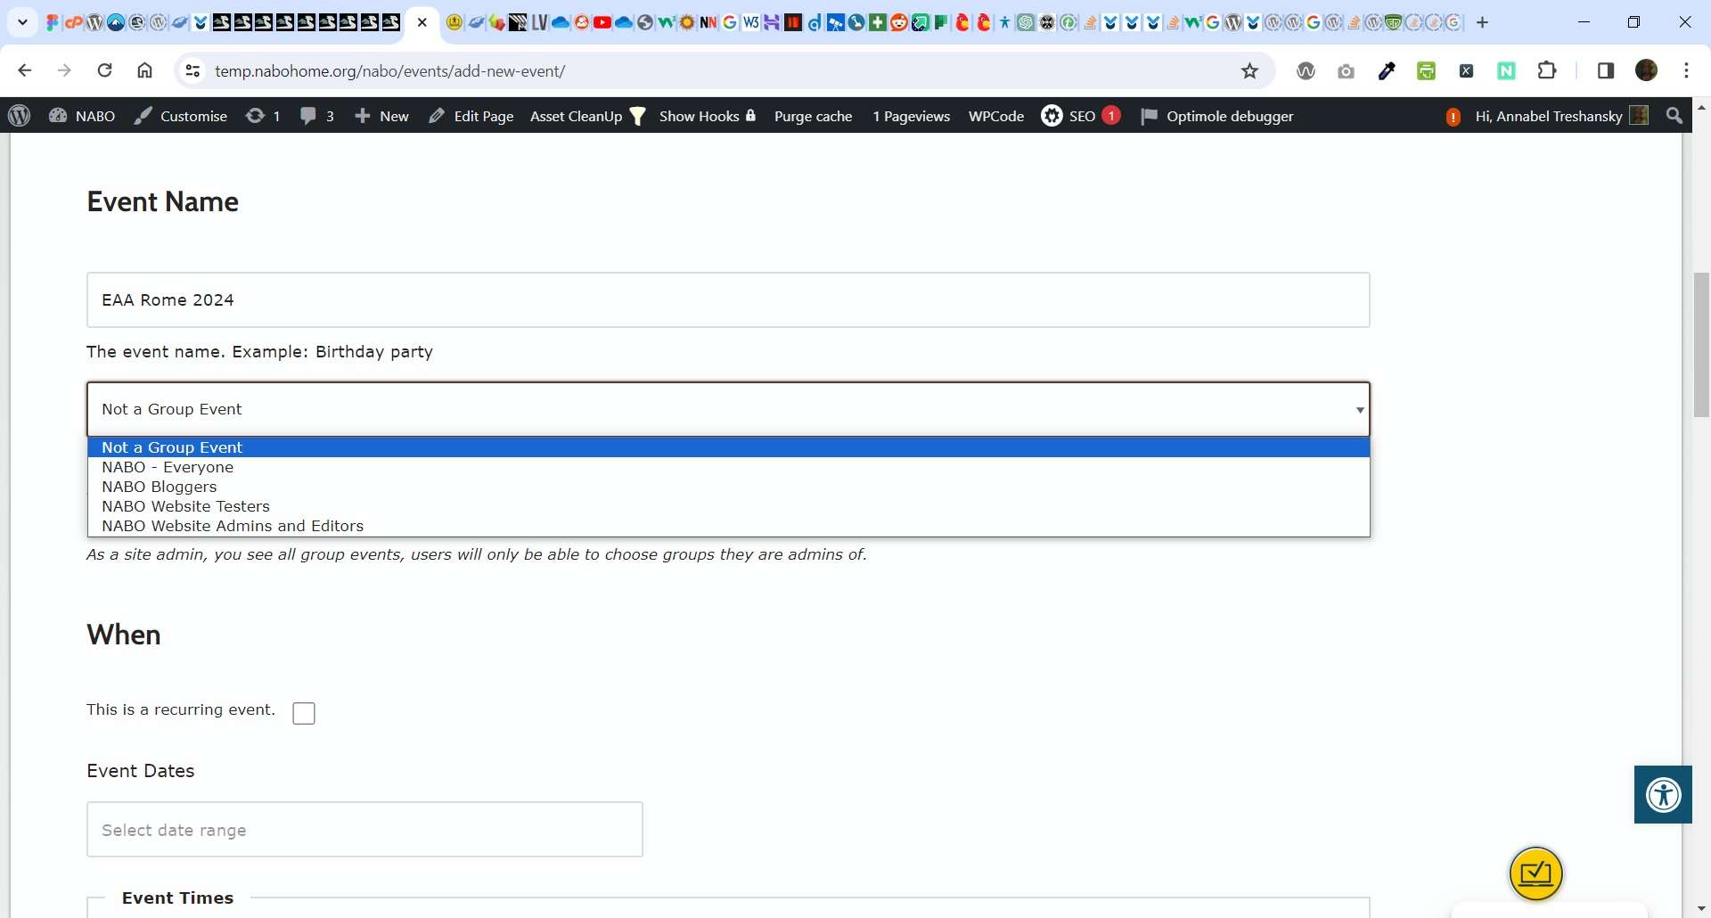Open the New menu in admin bar
This screenshot has width=1711, height=918.
(382, 116)
